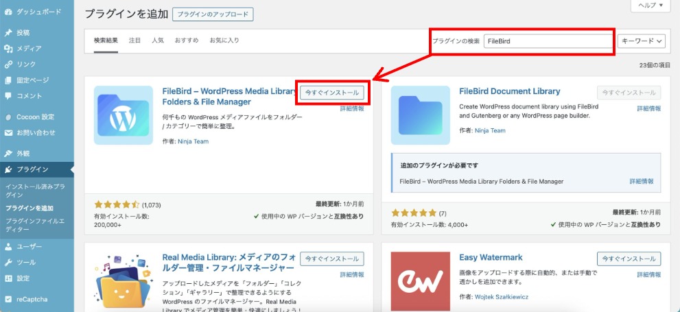The height and width of the screenshot is (312, 680).
Task: Click the お問い合わせ envelope icon
Action: click(x=8, y=132)
